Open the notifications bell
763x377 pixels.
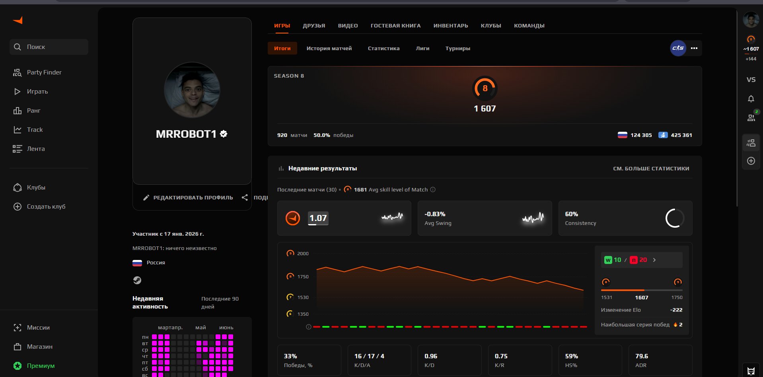[751, 99]
